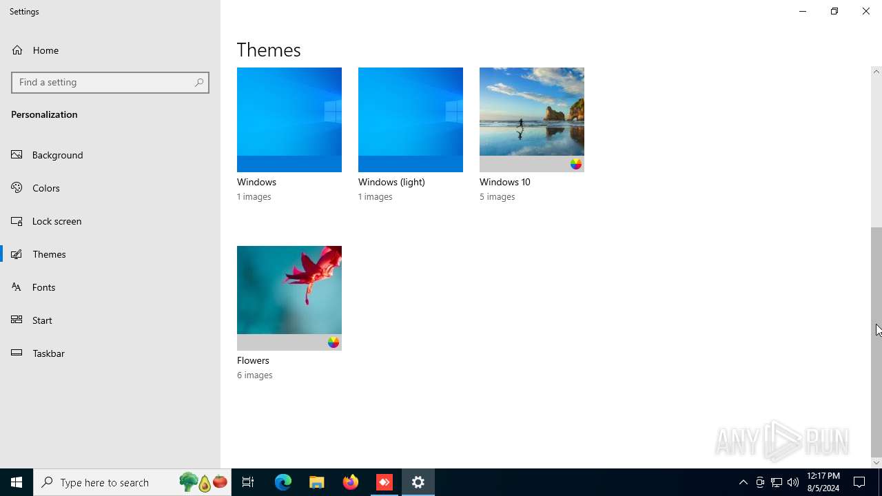This screenshot has height=496, width=882.
Task: Open the Home icon in the sidebar
Action: 17,50
